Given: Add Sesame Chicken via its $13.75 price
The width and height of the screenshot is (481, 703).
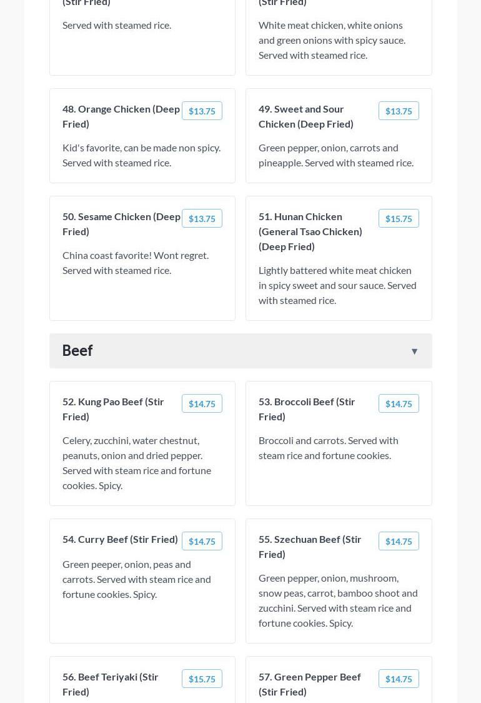Looking at the screenshot, I should (x=202, y=219).
